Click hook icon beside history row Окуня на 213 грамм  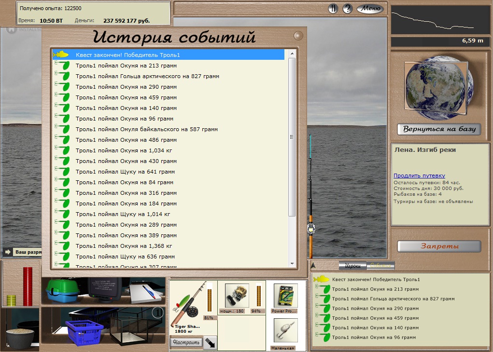coord(62,66)
